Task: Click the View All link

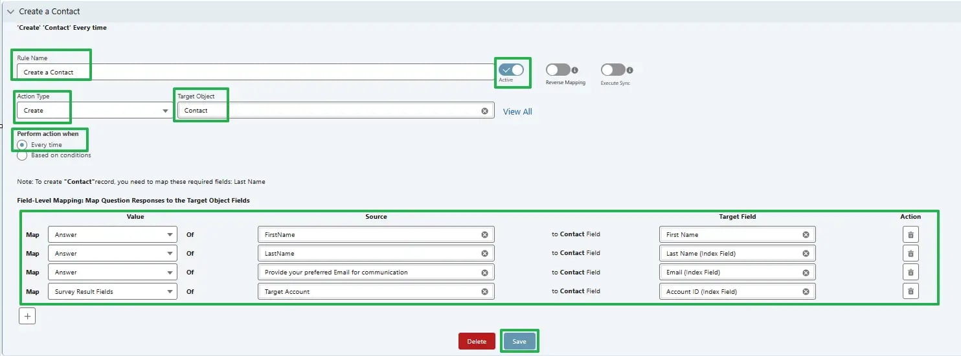Action: point(517,111)
